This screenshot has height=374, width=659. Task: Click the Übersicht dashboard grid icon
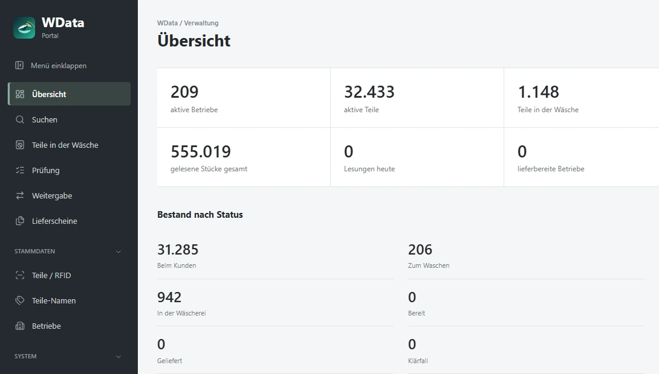(20, 94)
